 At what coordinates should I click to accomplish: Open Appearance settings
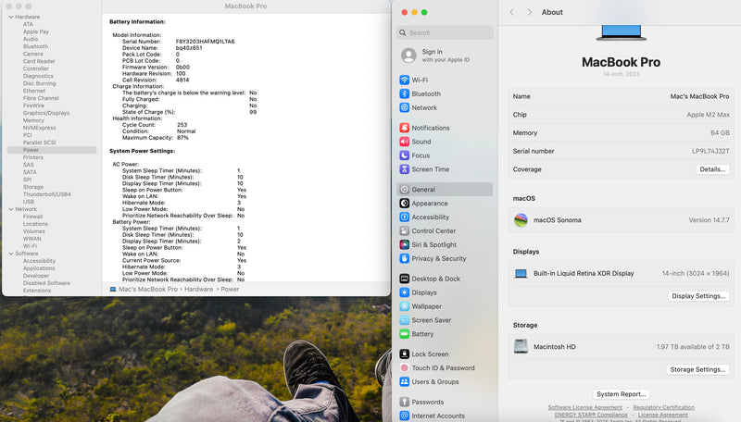click(445, 204)
